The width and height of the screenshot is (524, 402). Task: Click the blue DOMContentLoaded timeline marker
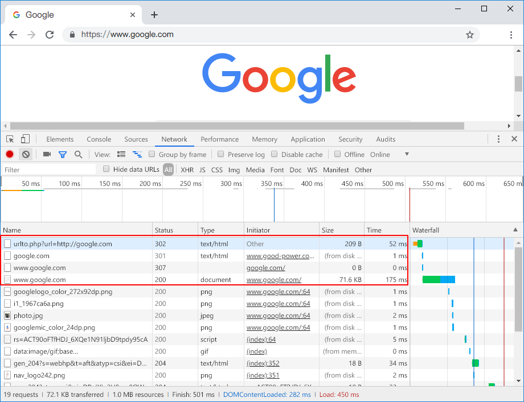(274, 205)
